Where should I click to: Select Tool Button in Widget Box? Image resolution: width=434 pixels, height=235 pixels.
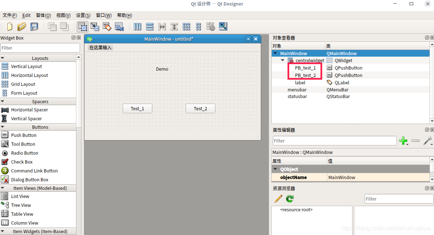(23, 144)
